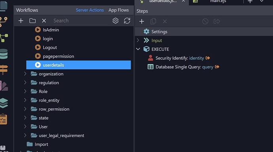Open the design styles sidebar icon
Screen dimensions: 273x152
tap(4, 86)
